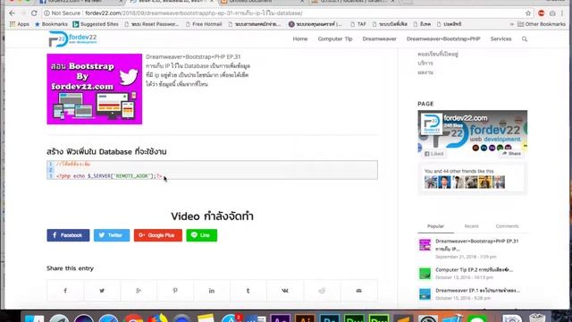Click Share on the Facebook page widget
The image size is (572, 322).
coord(511,154)
